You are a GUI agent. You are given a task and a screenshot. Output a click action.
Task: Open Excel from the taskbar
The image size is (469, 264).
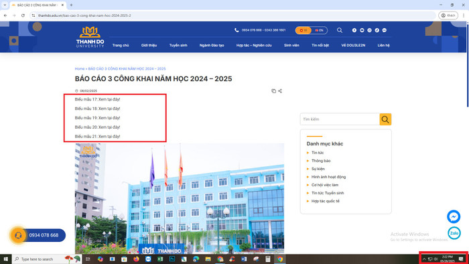coord(160,259)
